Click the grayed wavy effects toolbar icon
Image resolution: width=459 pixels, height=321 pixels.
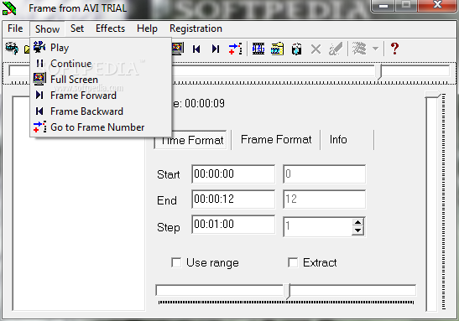pyautogui.click(x=359, y=49)
